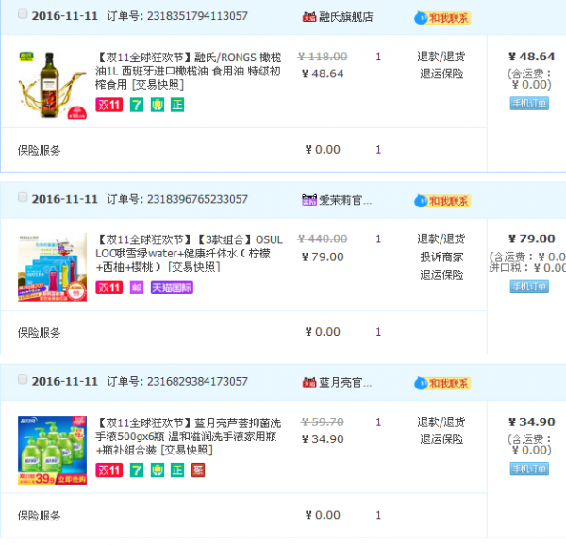Tick checkbox for order 231835179411​3057
The width and height of the screenshot is (566, 545).
pyautogui.click(x=23, y=14)
